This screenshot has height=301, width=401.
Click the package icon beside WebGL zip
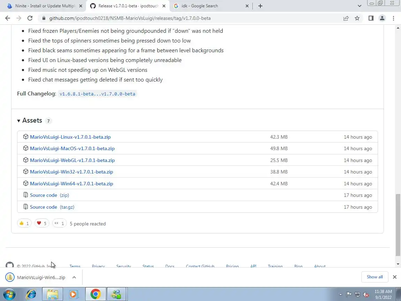click(25, 160)
